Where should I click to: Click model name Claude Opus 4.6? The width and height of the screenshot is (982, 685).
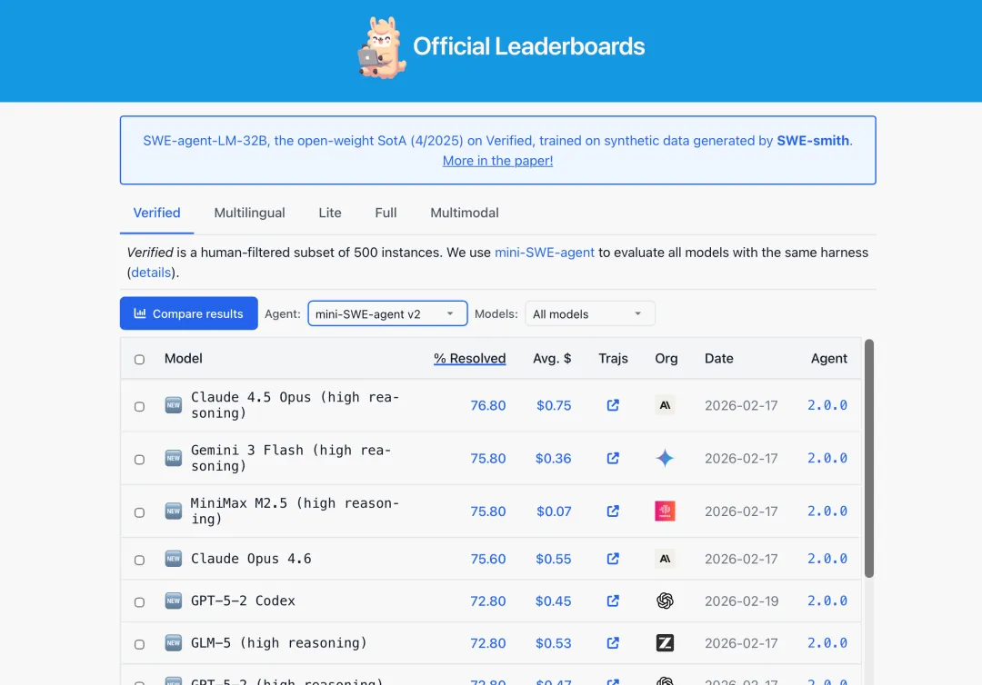pyautogui.click(x=251, y=559)
